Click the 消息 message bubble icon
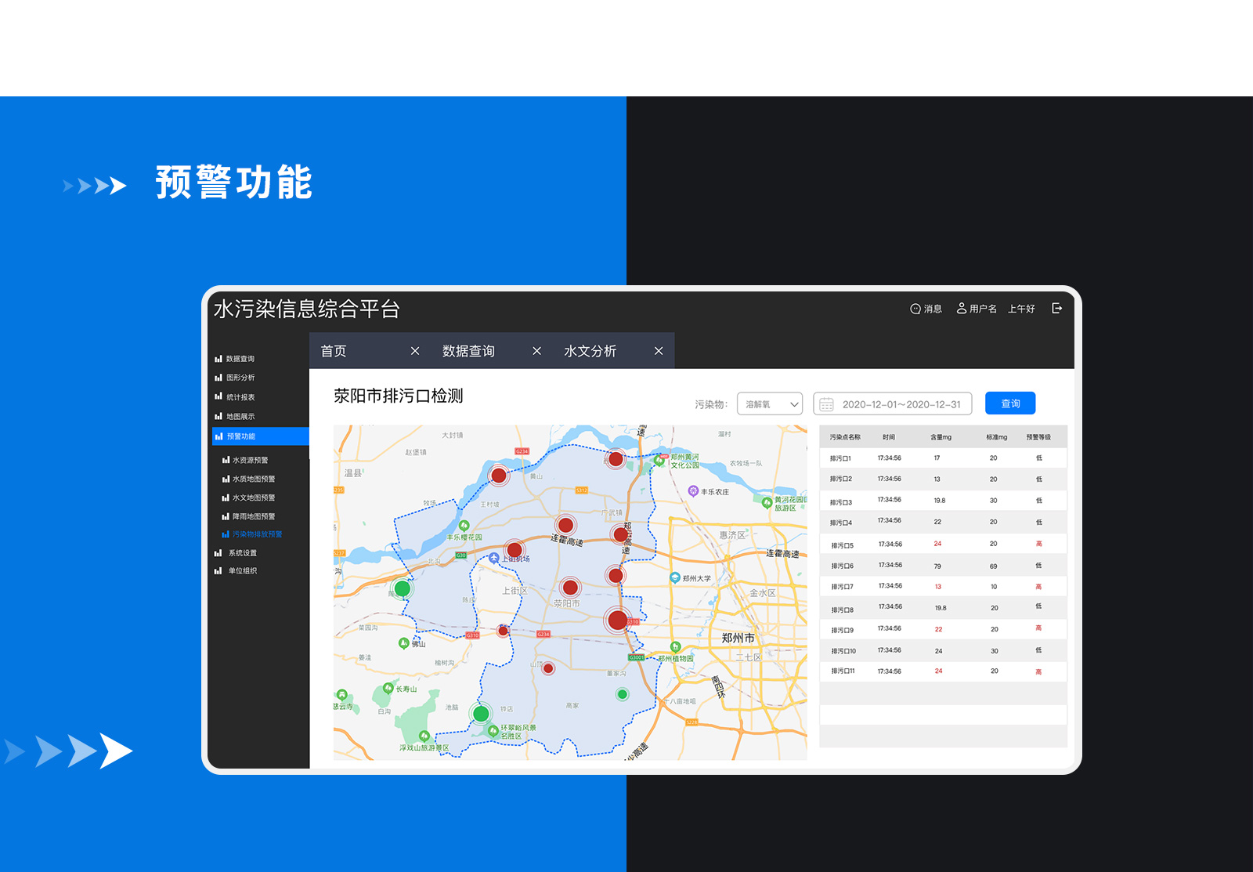The width and height of the screenshot is (1253, 872). 915,309
